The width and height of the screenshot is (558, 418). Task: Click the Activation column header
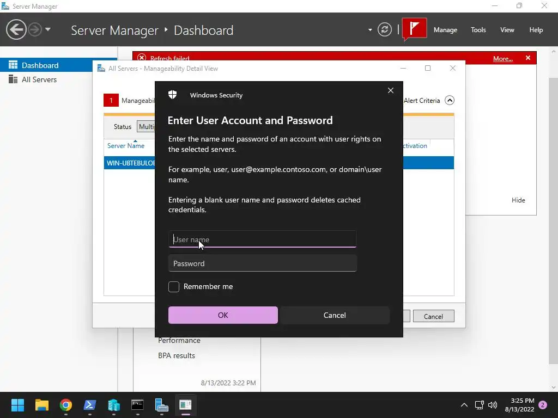pyautogui.click(x=415, y=146)
